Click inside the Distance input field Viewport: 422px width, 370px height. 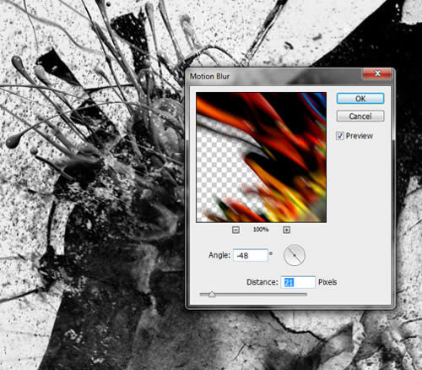pos(298,282)
